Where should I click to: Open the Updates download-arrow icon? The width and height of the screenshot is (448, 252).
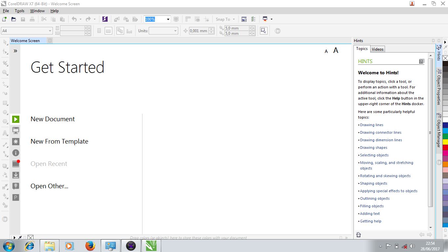[16, 175]
